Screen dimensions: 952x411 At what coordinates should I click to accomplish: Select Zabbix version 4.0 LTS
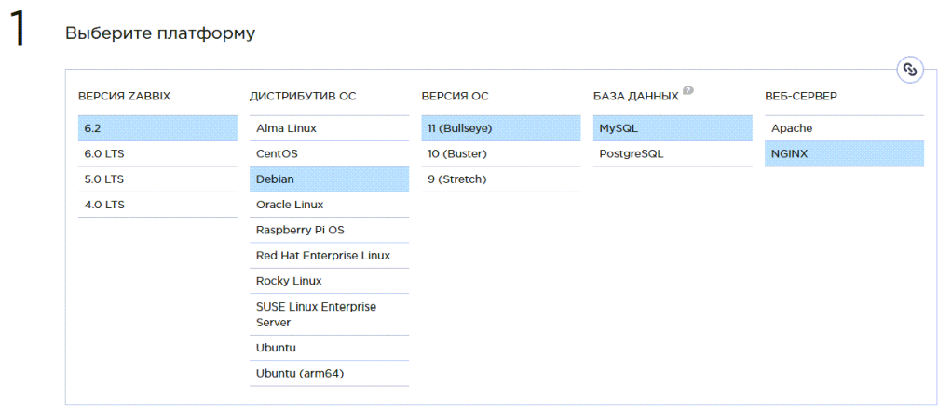pyautogui.click(x=157, y=205)
